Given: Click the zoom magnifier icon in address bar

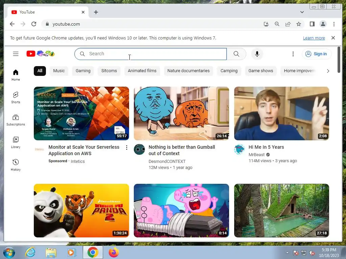Looking at the screenshot, I should coord(277,24).
